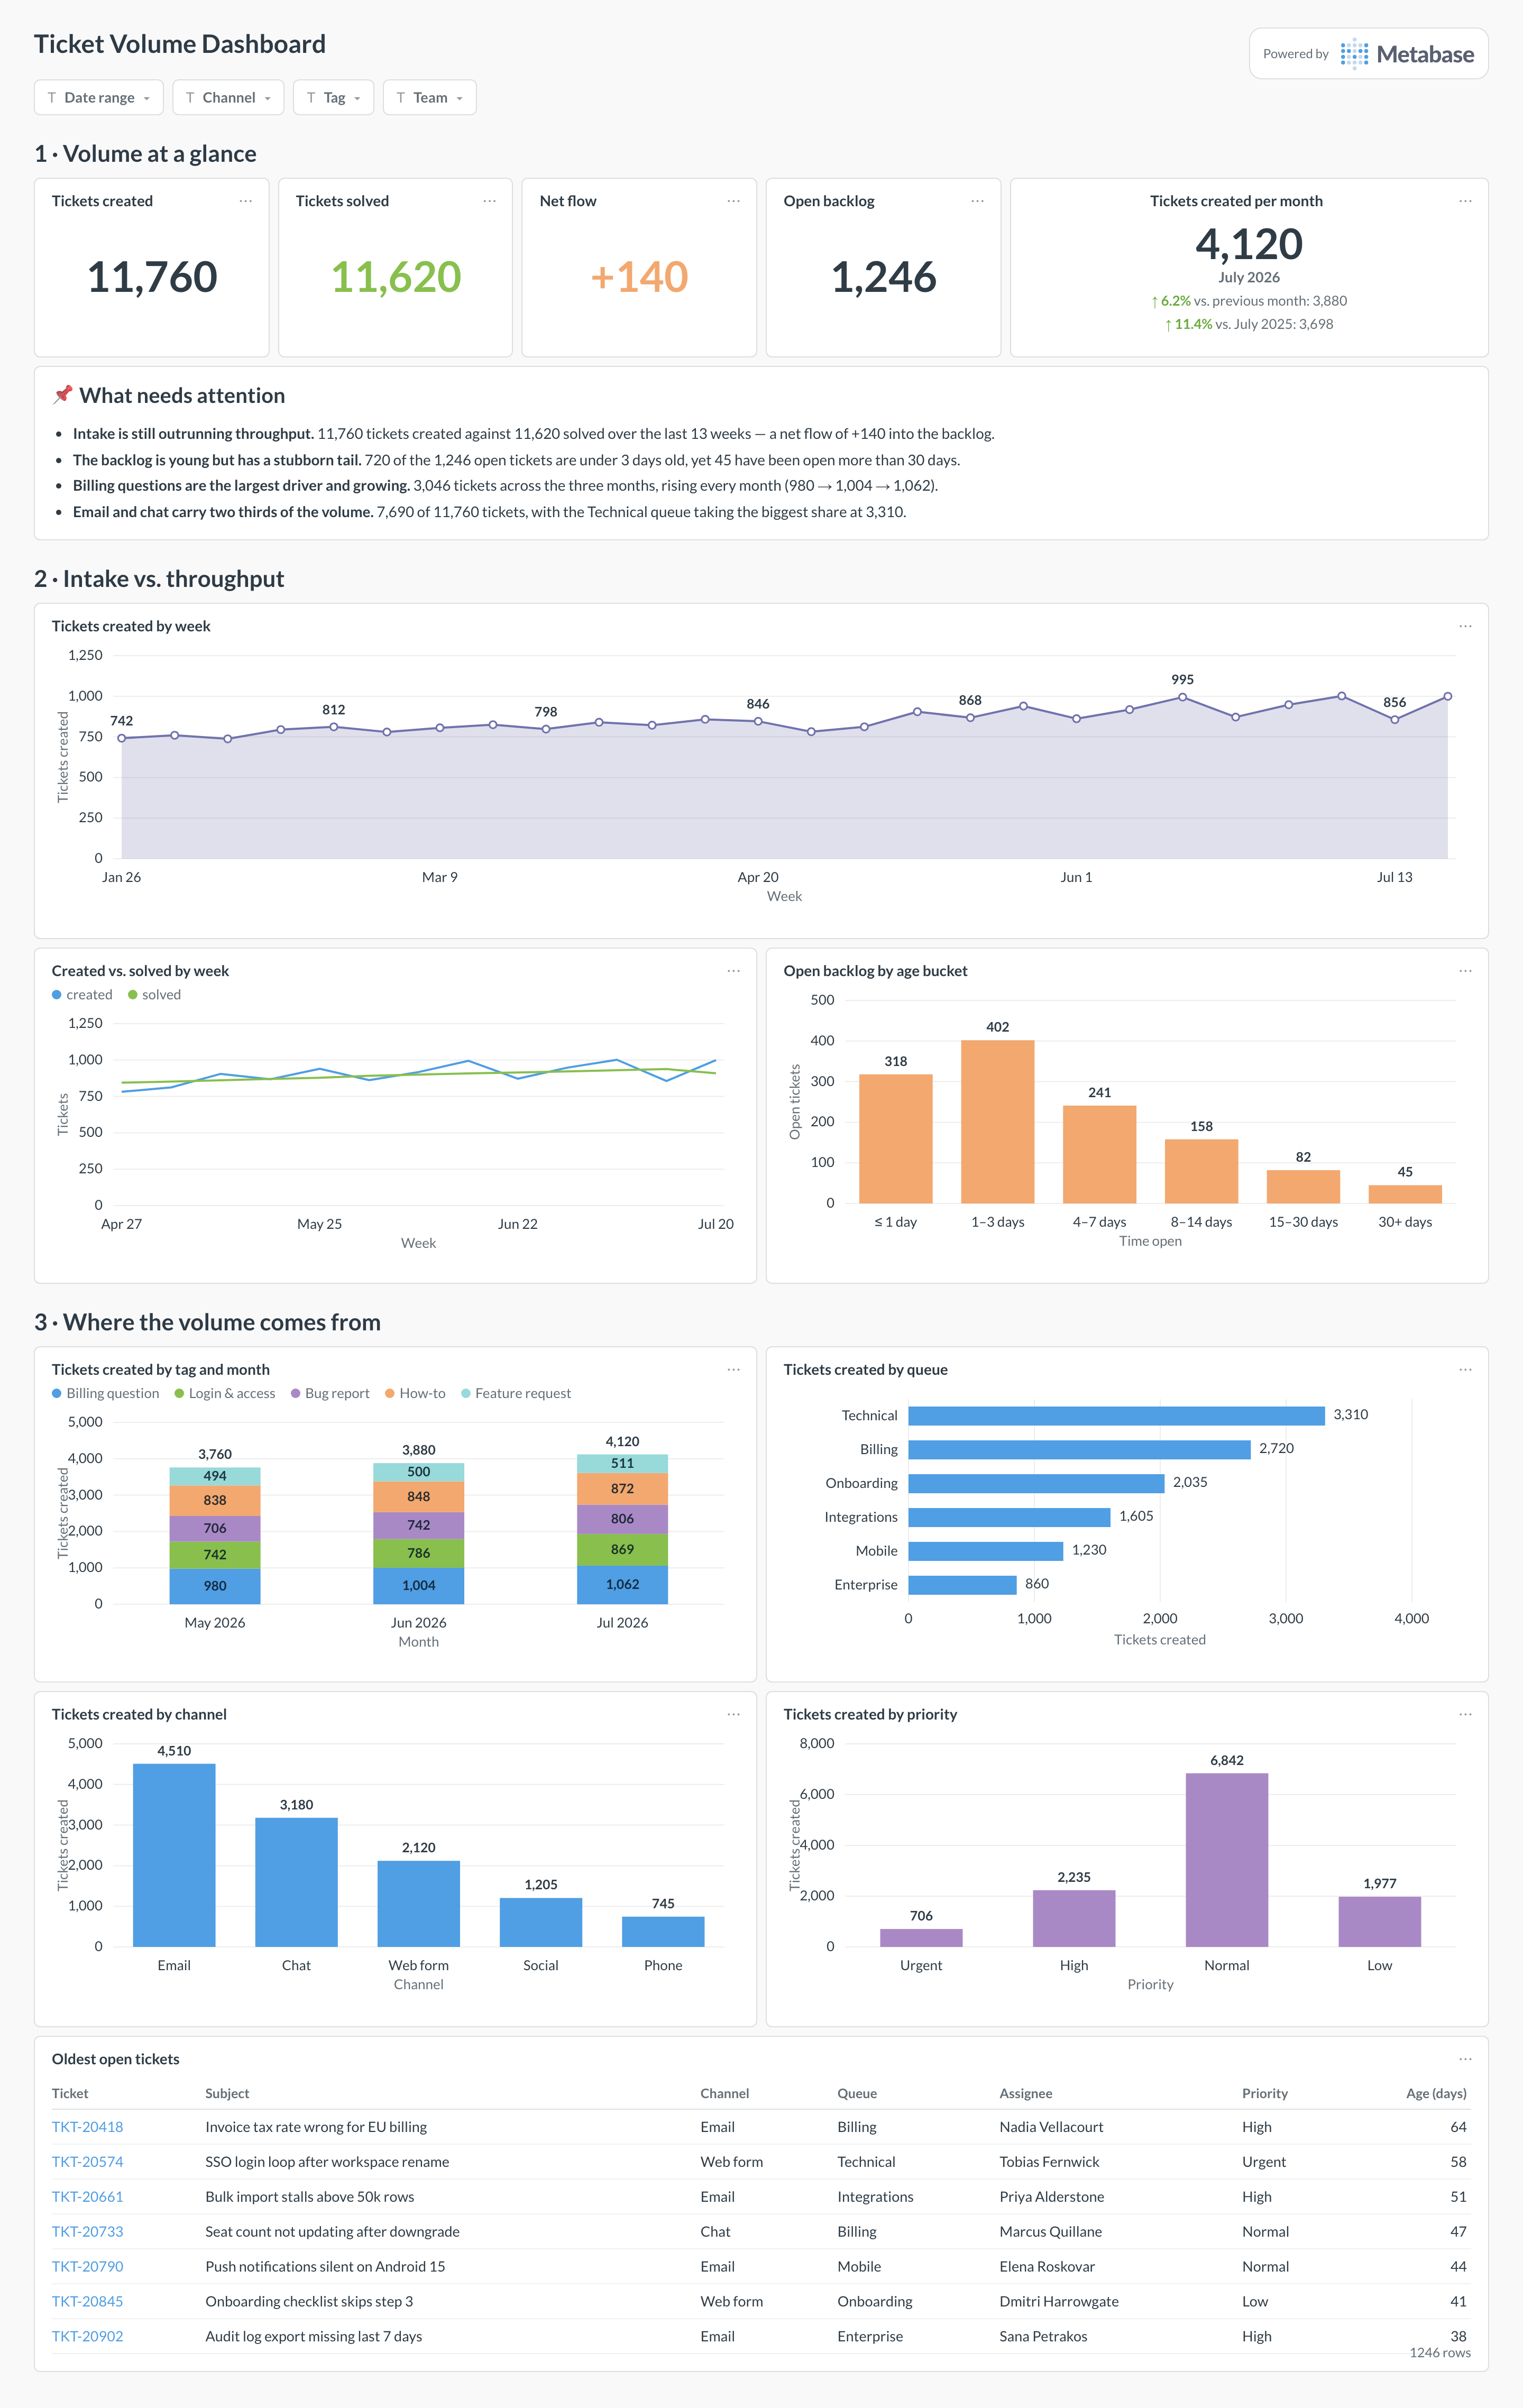Click the Open backlog 1,246 value

tap(884, 277)
